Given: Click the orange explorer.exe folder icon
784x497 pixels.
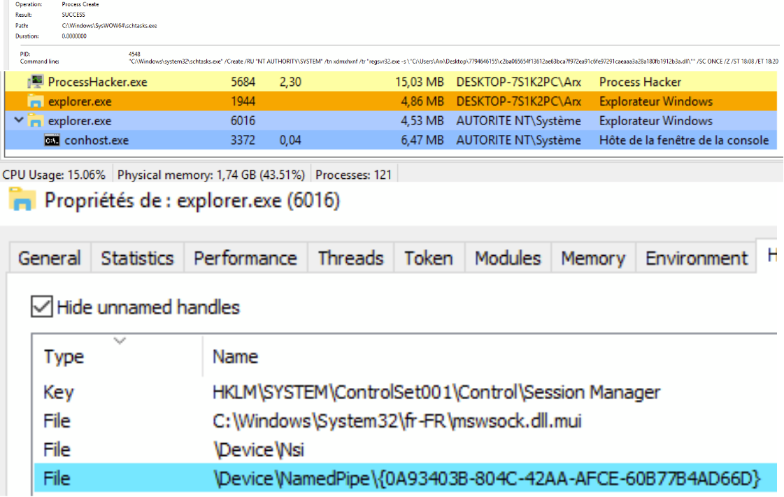Looking at the screenshot, I should [x=36, y=101].
